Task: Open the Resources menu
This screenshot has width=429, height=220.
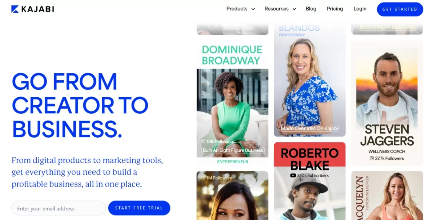Action: [x=280, y=9]
